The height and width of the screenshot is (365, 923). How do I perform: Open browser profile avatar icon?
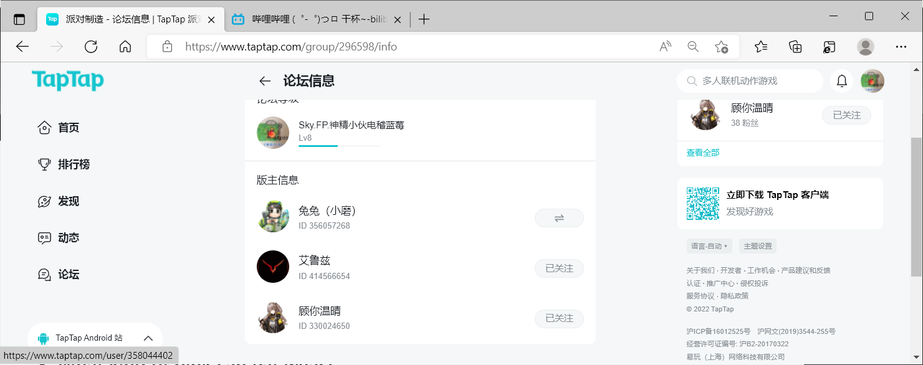click(x=866, y=47)
